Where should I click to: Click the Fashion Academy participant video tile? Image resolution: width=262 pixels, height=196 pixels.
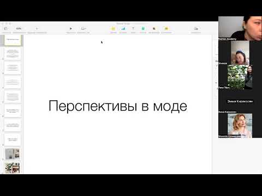pos(240,28)
